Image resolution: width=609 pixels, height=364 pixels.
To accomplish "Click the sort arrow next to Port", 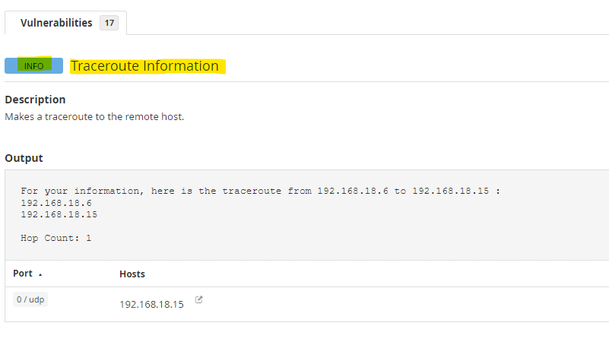I will pos(40,274).
